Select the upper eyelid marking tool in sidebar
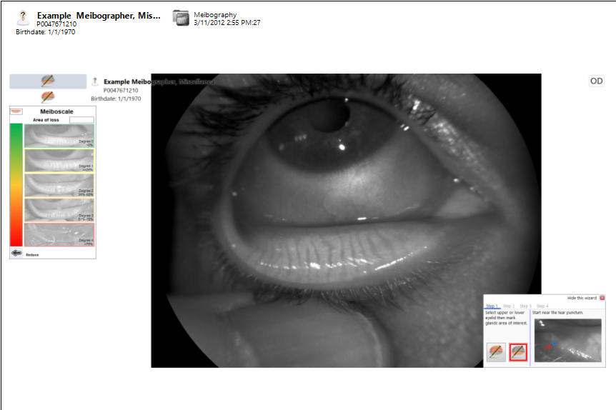The width and height of the screenshot is (616, 410). coord(48,81)
